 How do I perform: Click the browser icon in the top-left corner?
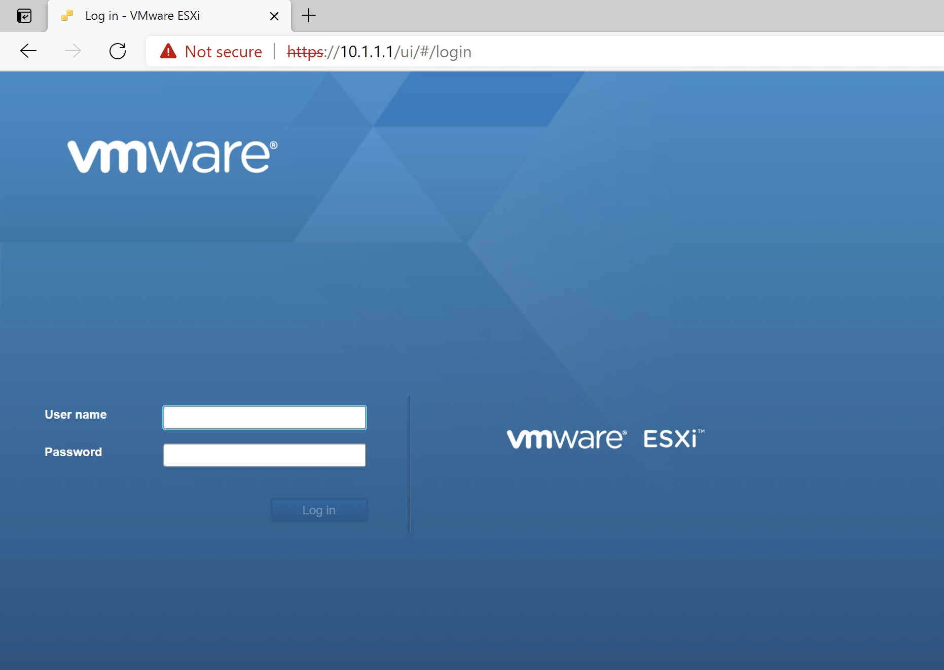tap(24, 16)
